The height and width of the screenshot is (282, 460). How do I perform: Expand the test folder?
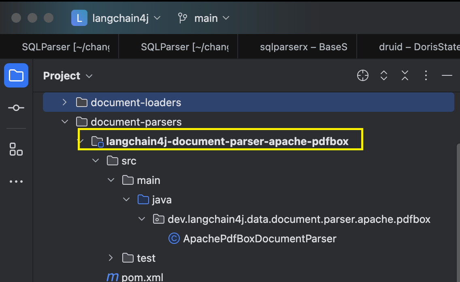click(111, 258)
